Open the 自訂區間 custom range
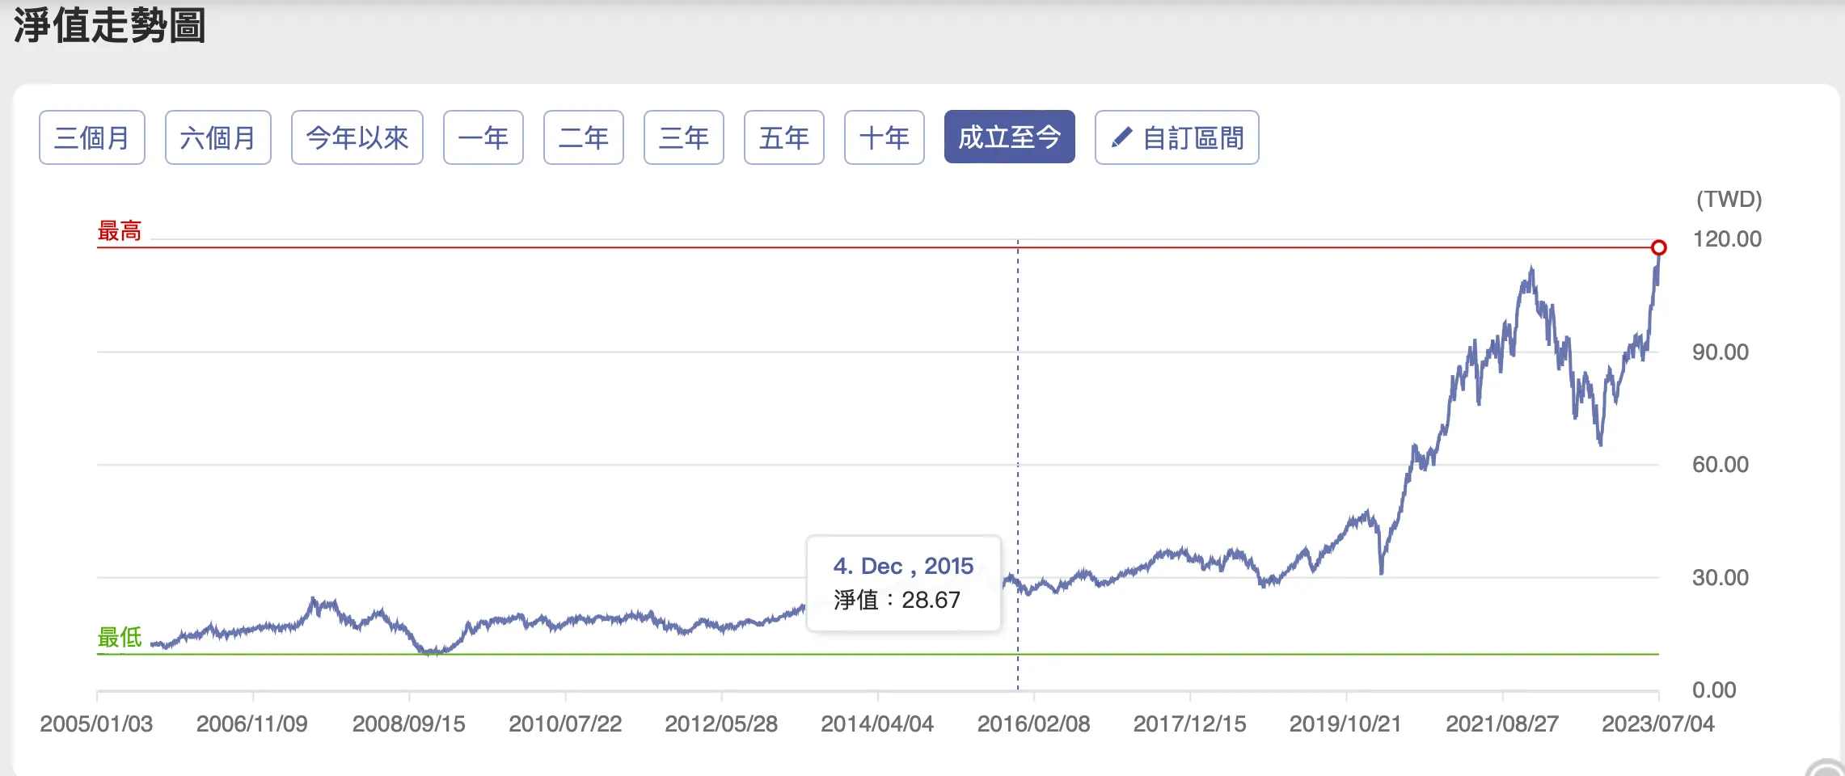 point(1177,137)
